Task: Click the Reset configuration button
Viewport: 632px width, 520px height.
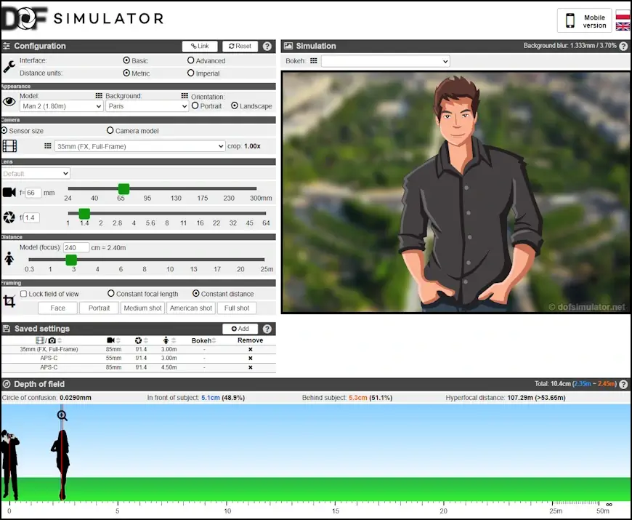Action: pyautogui.click(x=240, y=46)
